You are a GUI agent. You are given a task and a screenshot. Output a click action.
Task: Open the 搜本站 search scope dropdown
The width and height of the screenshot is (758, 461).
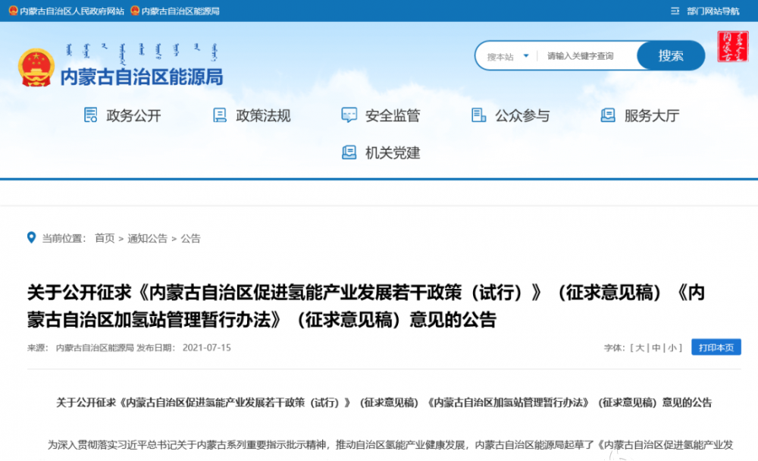[x=508, y=56]
